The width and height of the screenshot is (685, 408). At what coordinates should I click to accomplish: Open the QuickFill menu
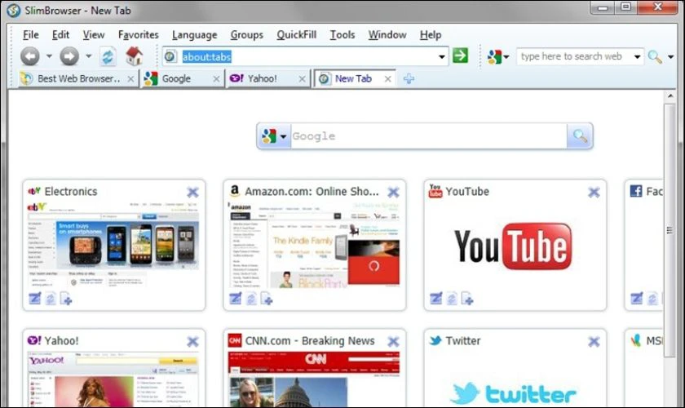coord(296,35)
